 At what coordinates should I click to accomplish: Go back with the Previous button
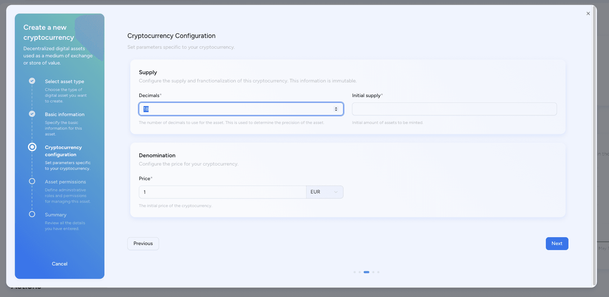coord(143,244)
